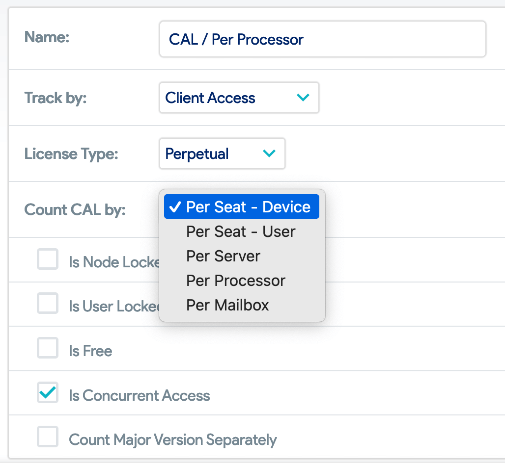Click the Count CAL by label

point(75,209)
